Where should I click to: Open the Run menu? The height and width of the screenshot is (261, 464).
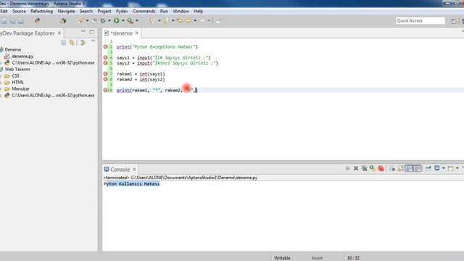[164, 12]
